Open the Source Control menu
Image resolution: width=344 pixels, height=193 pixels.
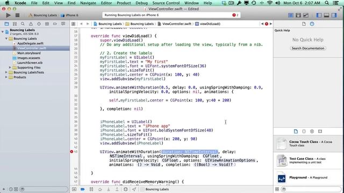[166, 3]
